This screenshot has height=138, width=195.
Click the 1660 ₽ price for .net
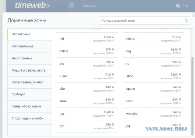109,37
